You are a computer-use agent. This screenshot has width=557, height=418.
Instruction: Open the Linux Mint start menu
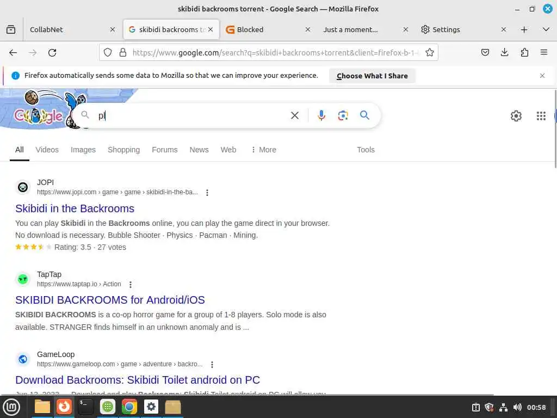pos(11,407)
